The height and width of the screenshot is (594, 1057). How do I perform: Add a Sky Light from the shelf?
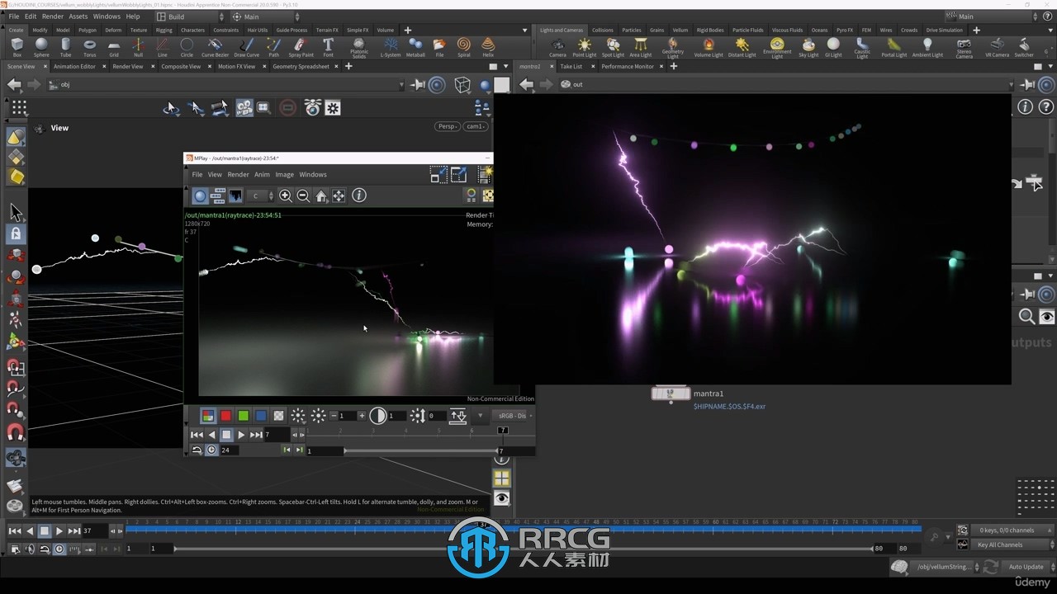(x=808, y=47)
